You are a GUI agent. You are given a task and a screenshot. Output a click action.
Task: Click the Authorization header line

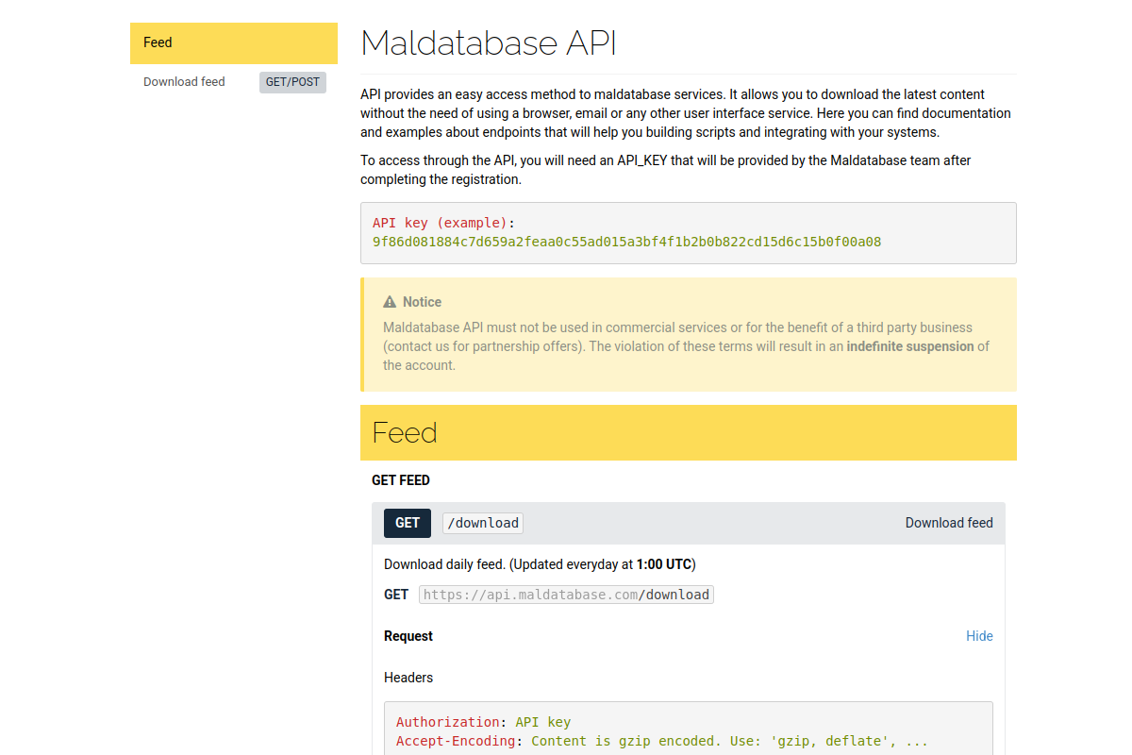tap(484, 722)
